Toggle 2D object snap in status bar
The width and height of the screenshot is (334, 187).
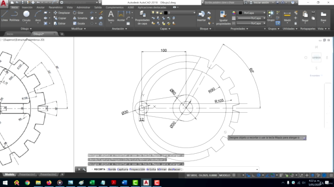click(272, 176)
